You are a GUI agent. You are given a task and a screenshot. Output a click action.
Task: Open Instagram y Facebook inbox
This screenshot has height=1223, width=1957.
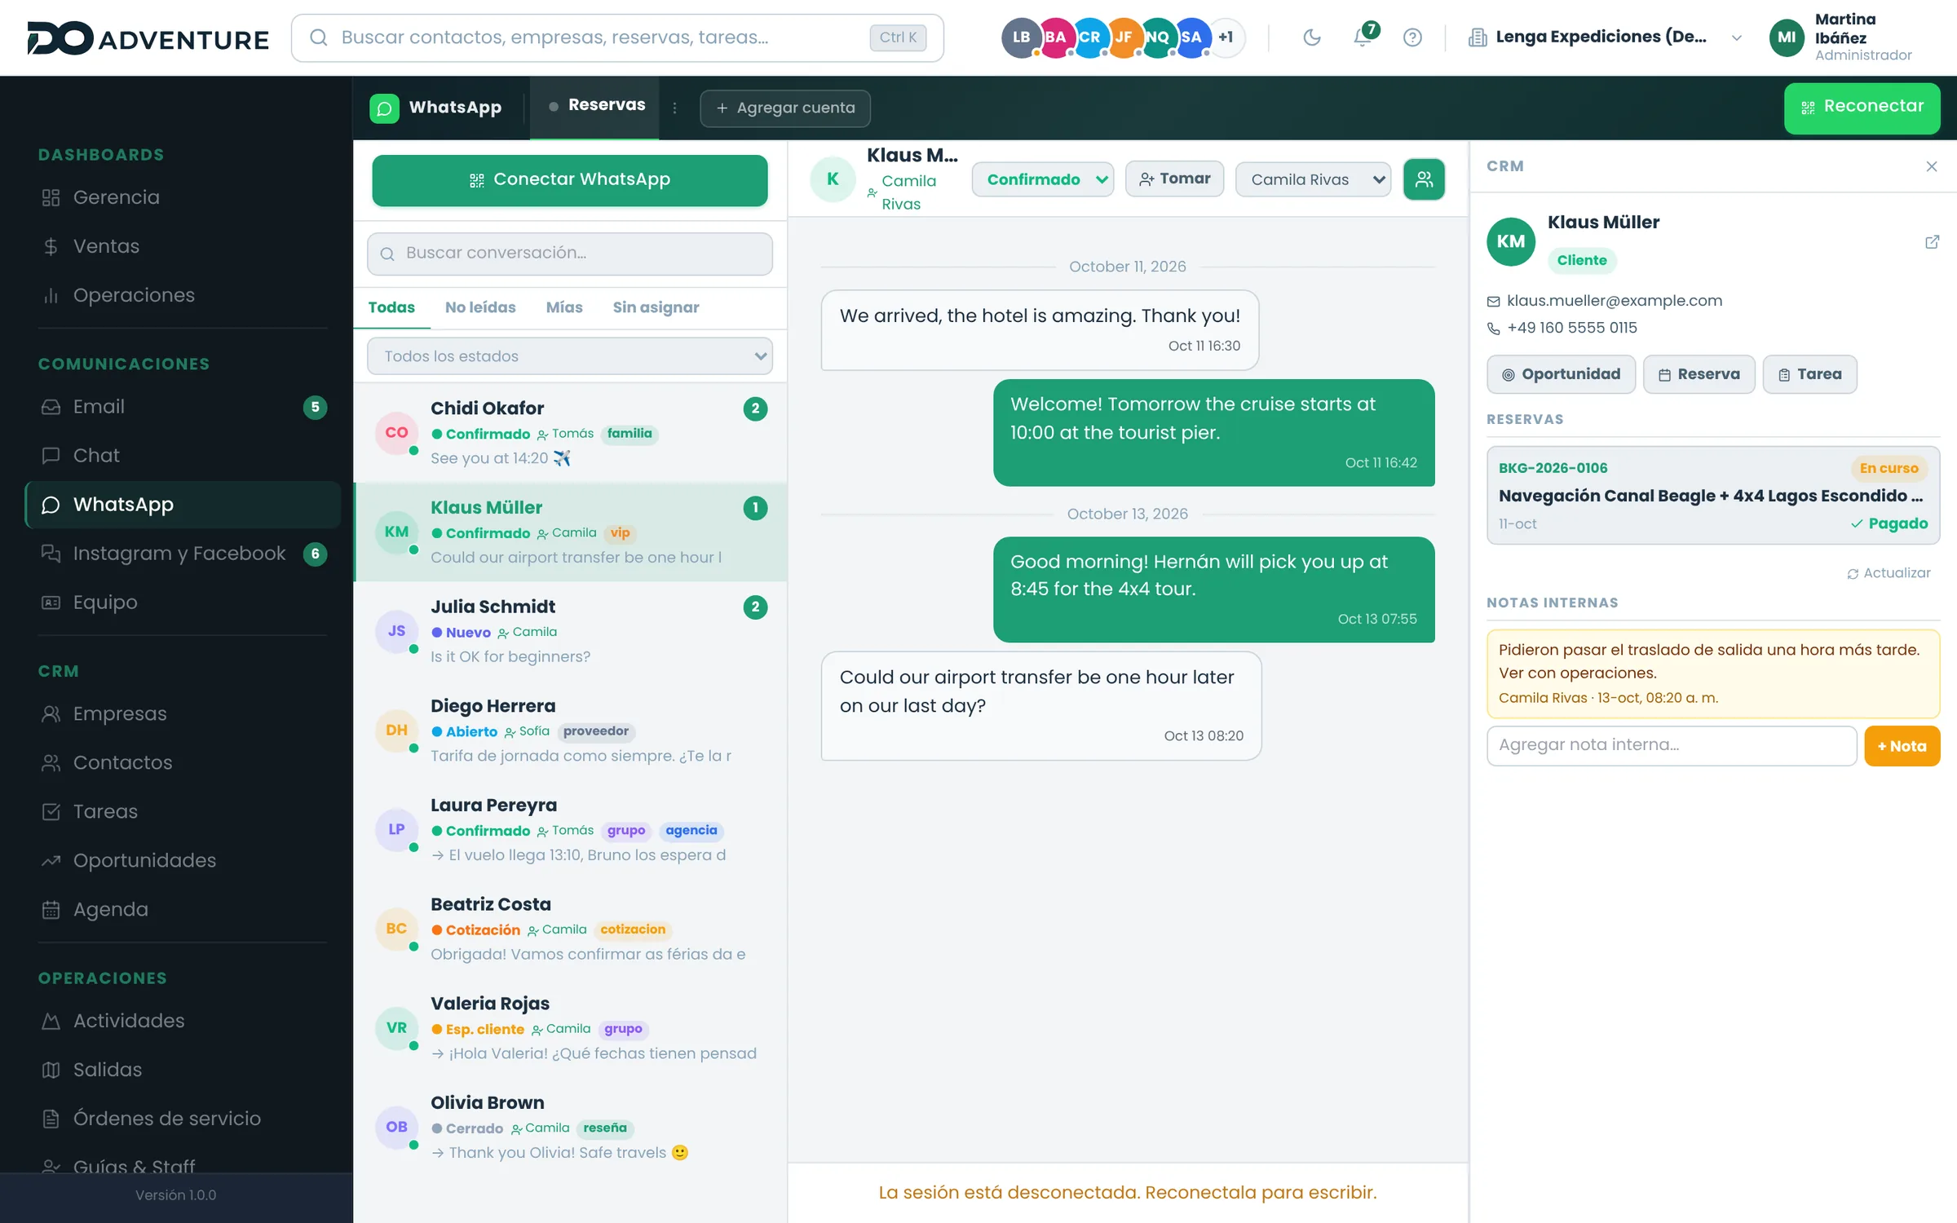183,554
